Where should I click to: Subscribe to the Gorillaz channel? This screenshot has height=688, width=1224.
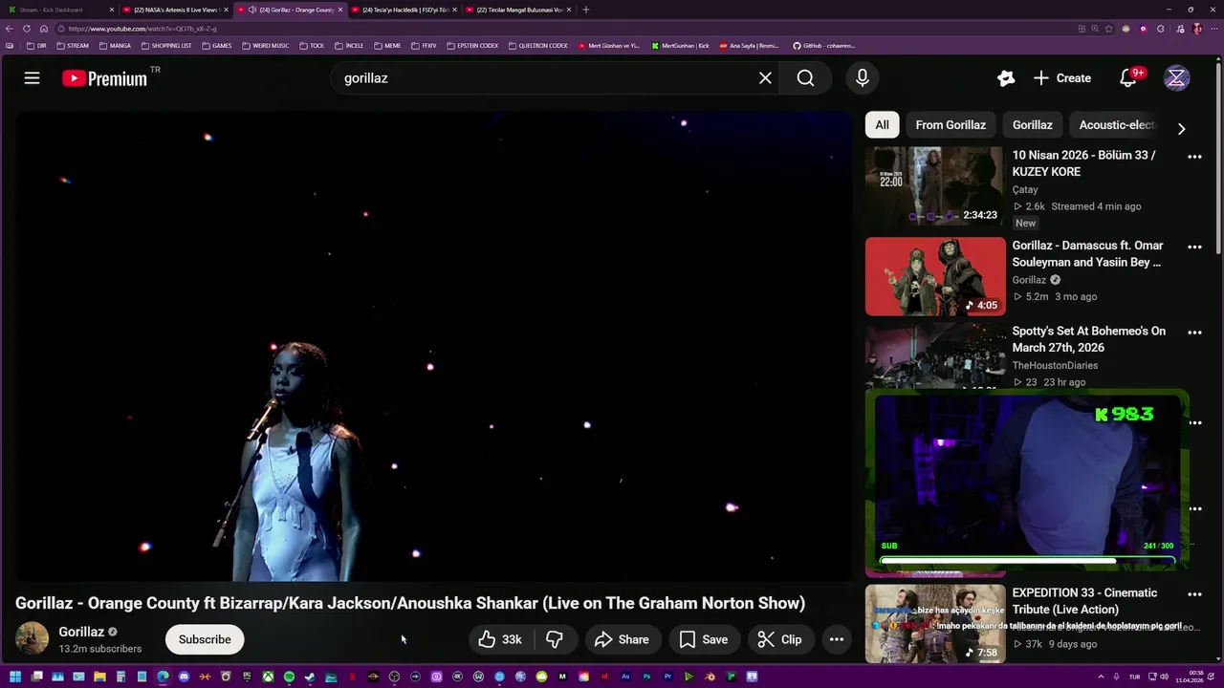coord(205,639)
